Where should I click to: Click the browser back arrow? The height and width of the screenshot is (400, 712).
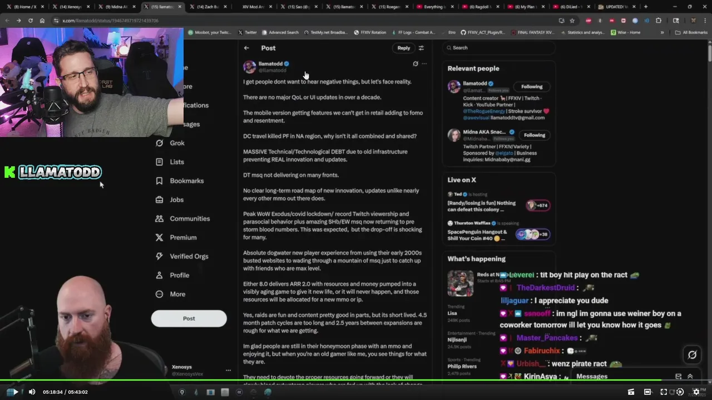(x=7, y=21)
